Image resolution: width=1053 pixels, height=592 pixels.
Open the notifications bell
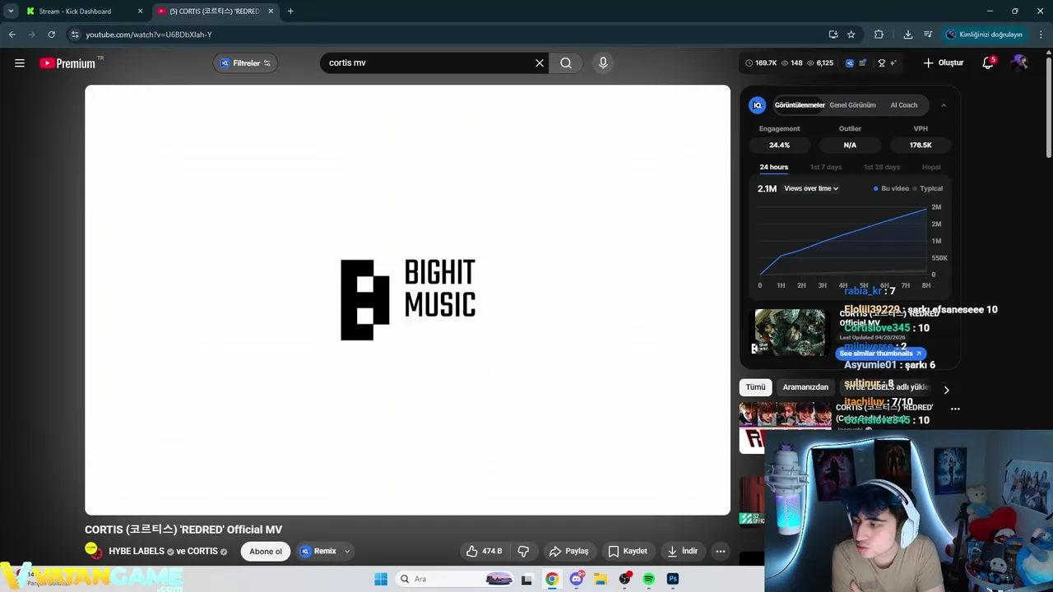988,63
